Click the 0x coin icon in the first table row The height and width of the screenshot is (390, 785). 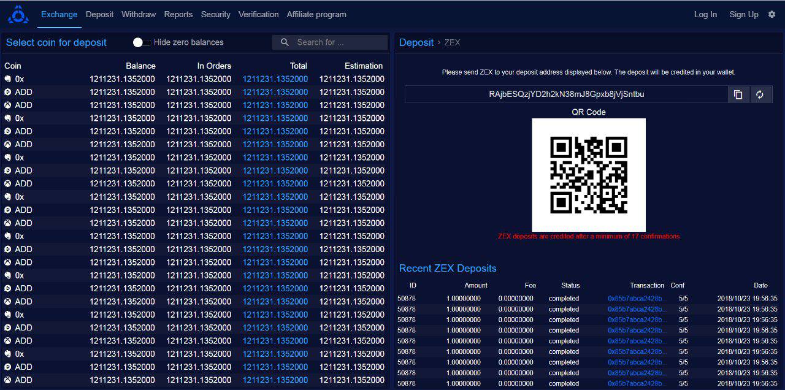coord(8,79)
